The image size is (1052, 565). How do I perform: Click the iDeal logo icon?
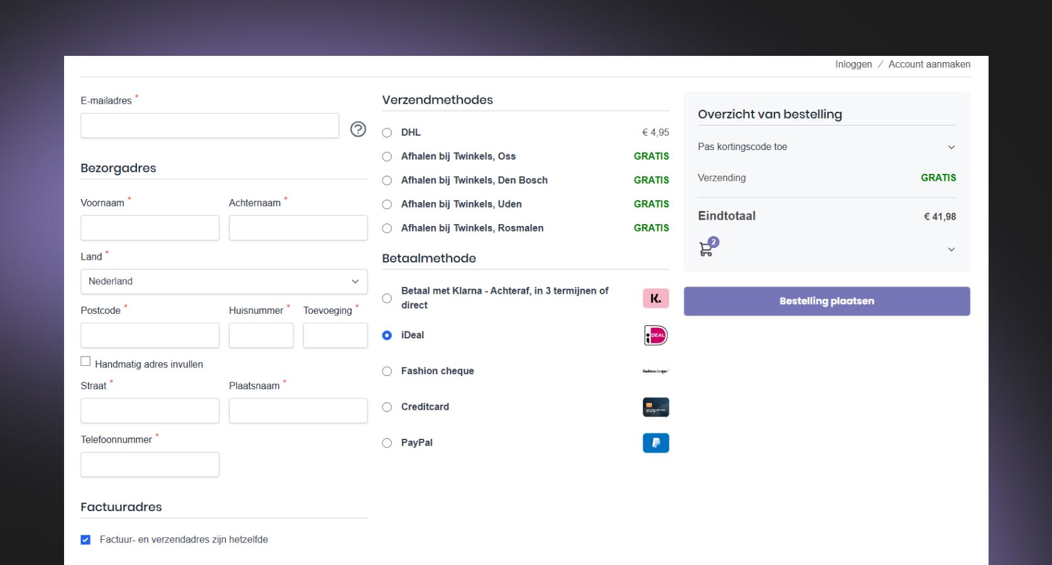click(x=656, y=335)
